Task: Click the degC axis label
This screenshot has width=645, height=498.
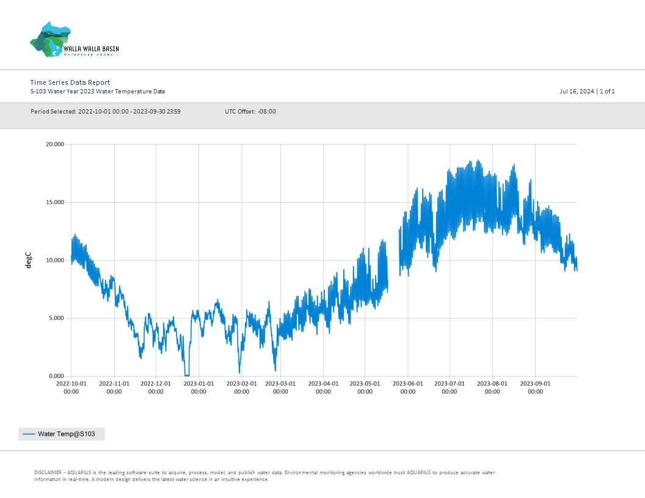Action: coord(28,260)
